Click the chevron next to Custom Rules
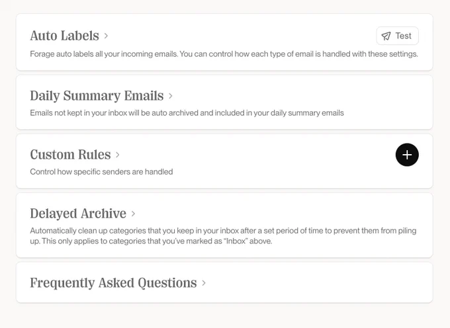The image size is (450, 328). pyautogui.click(x=117, y=155)
